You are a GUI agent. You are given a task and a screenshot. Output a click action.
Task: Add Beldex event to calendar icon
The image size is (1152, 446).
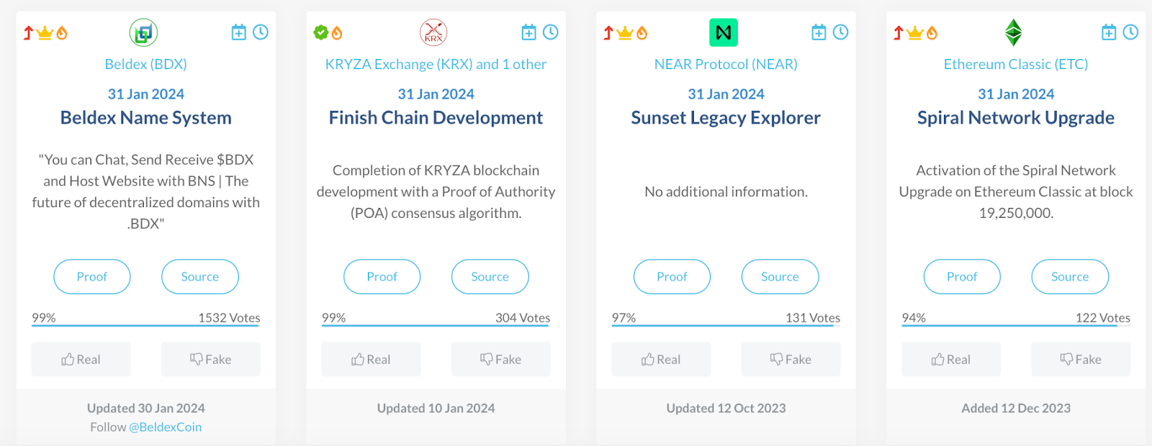(x=238, y=32)
